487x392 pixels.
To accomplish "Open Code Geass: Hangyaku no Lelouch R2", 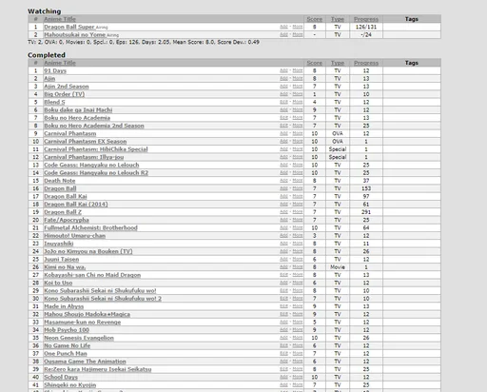I will click(96, 173).
